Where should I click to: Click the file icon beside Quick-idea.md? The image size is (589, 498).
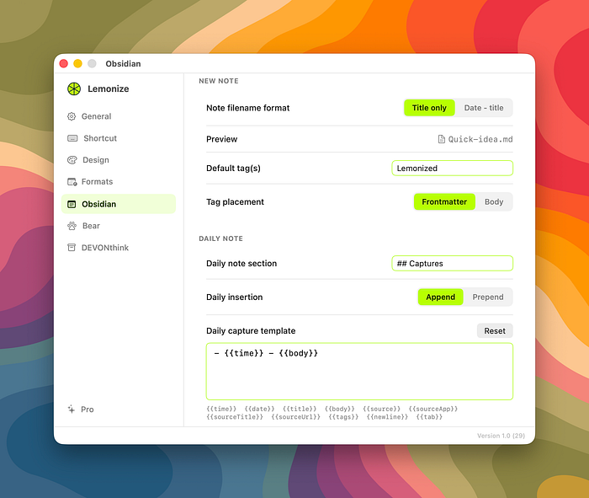click(442, 139)
